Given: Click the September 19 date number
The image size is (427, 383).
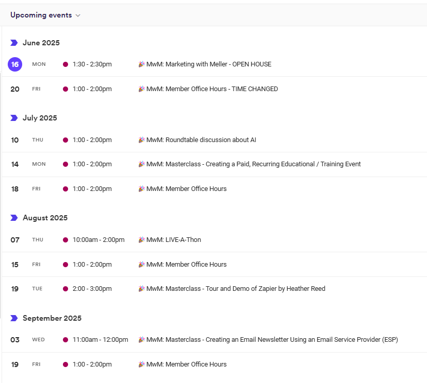Looking at the screenshot, I should point(15,364).
